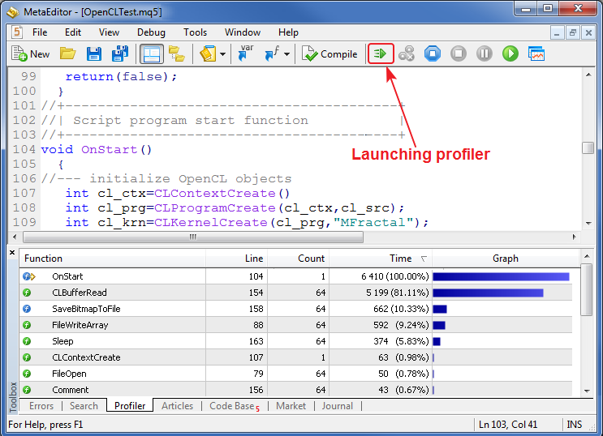603x436 pixels.
Task: Switch to the Articles tab
Action: pyautogui.click(x=177, y=406)
